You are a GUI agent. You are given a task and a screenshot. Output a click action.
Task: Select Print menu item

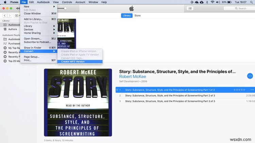[x=39, y=60]
